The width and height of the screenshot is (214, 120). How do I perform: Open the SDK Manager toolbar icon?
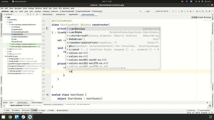click(x=203, y=11)
